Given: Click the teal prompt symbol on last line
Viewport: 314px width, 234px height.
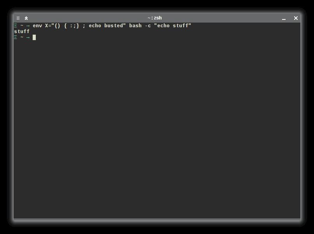Looking at the screenshot, I should coord(16,37).
